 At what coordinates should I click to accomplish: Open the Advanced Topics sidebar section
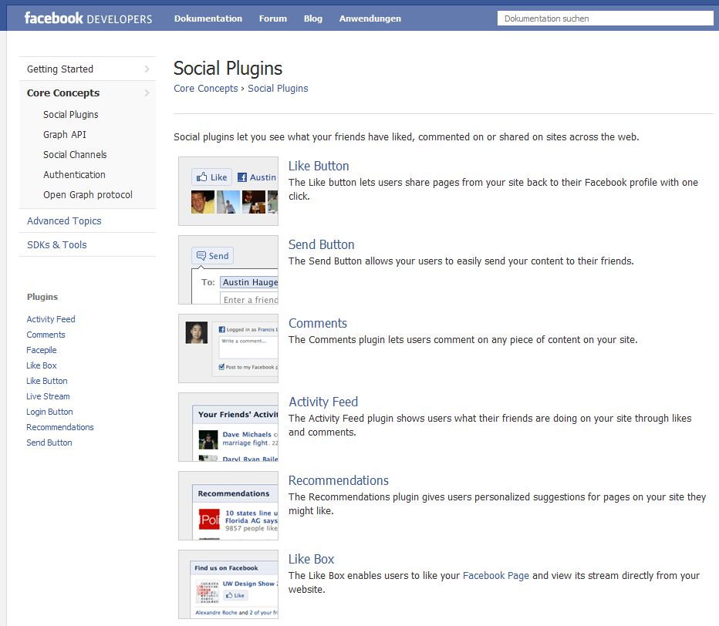pyautogui.click(x=64, y=221)
